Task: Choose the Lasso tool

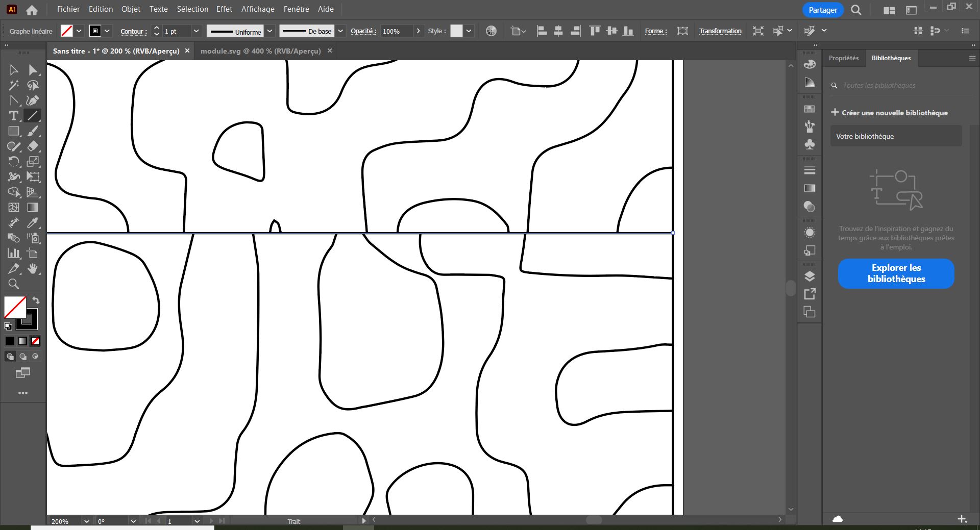Action: (33, 85)
